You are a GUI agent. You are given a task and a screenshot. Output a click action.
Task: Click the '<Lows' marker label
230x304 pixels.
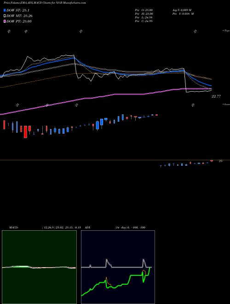[226, 104]
